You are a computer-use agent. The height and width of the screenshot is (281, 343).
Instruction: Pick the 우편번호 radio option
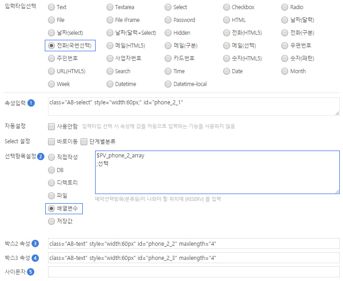pos(285,46)
